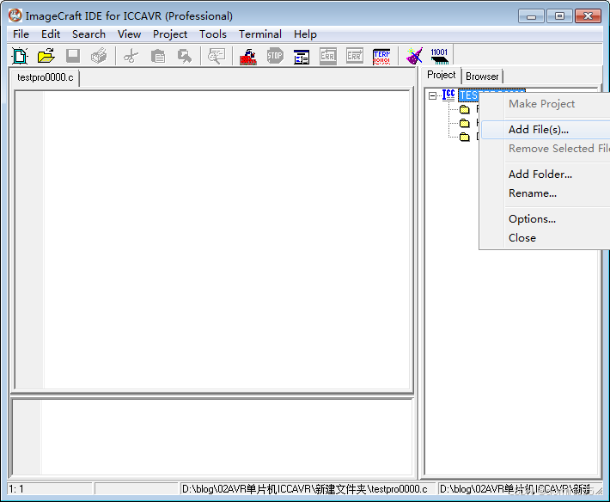Click the Cut scissors icon
Image resolution: width=610 pixels, height=502 pixels.
click(131, 56)
